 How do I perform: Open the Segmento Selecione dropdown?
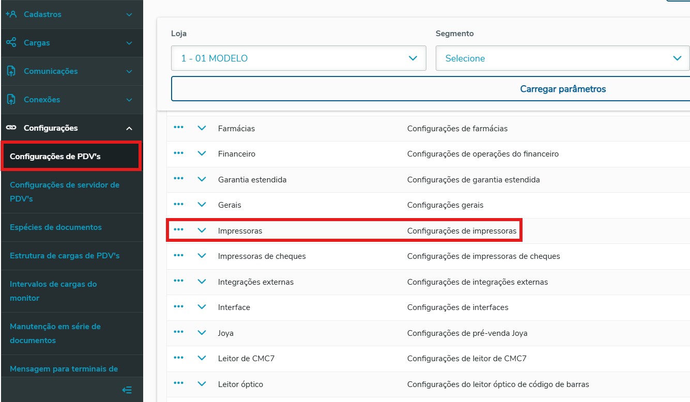coord(562,58)
